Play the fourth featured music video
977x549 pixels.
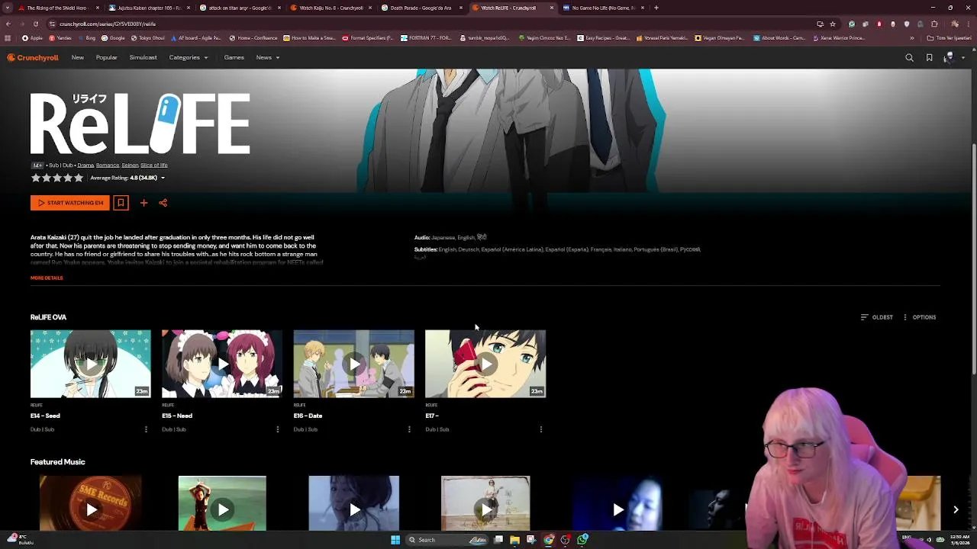pyautogui.click(x=485, y=503)
